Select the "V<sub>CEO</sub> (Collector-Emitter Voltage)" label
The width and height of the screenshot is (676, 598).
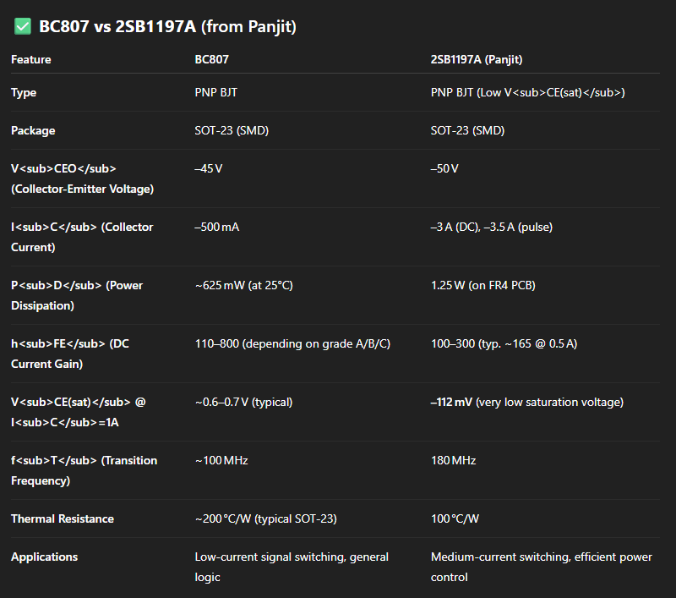point(82,178)
